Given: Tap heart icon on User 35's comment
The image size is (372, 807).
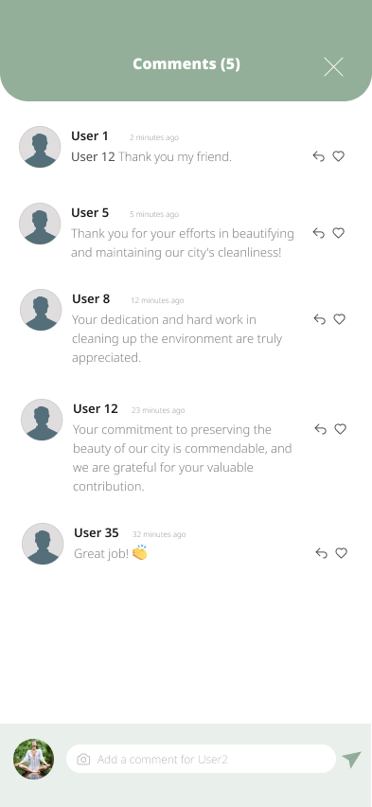Looking at the screenshot, I should [x=341, y=553].
